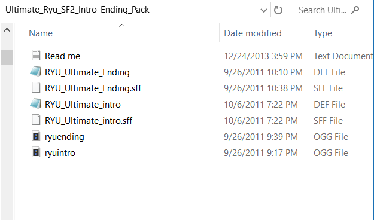
Task: Select the ryuending OGG media icon
Action: [x=36, y=136]
